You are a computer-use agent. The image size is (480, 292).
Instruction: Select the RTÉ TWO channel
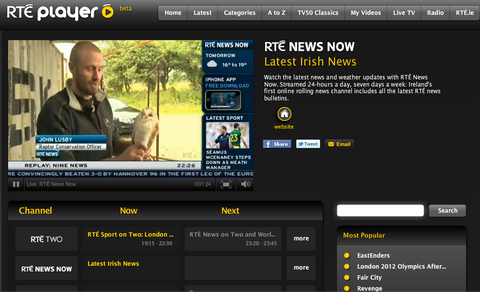pyautogui.click(x=46, y=239)
